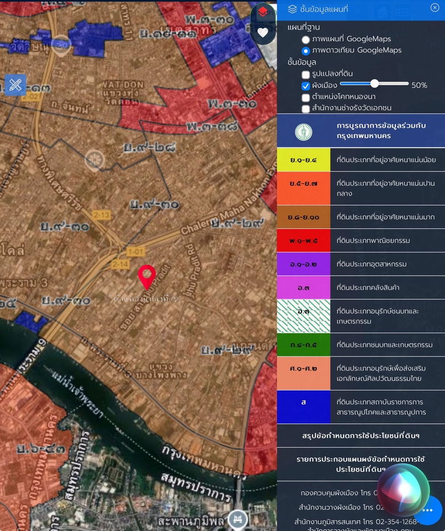
Task: Click the ที่ดินประเภทคลังสินค้า legend label
Action: [x=368, y=287]
